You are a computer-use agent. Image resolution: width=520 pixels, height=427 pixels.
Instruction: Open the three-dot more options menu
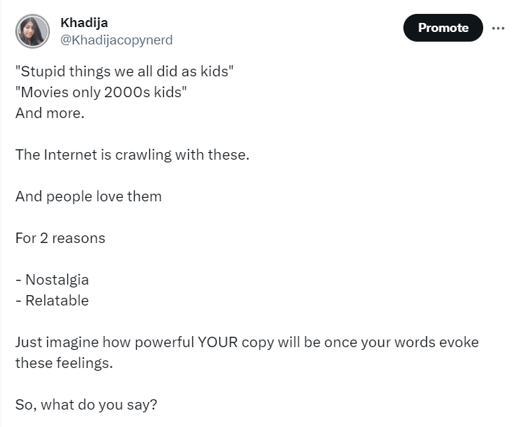498,28
